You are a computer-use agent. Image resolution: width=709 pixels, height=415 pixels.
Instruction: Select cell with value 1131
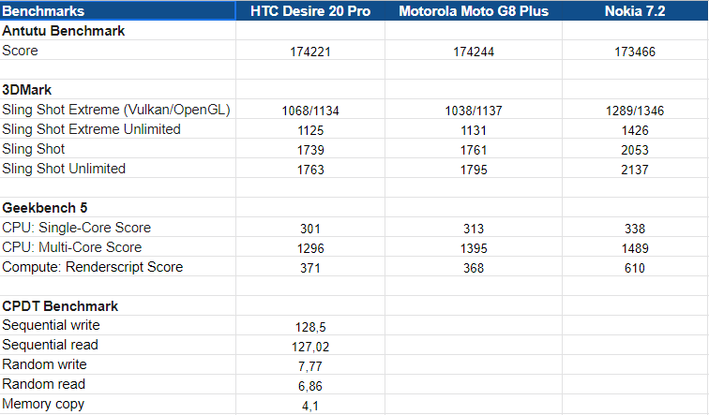(x=474, y=129)
